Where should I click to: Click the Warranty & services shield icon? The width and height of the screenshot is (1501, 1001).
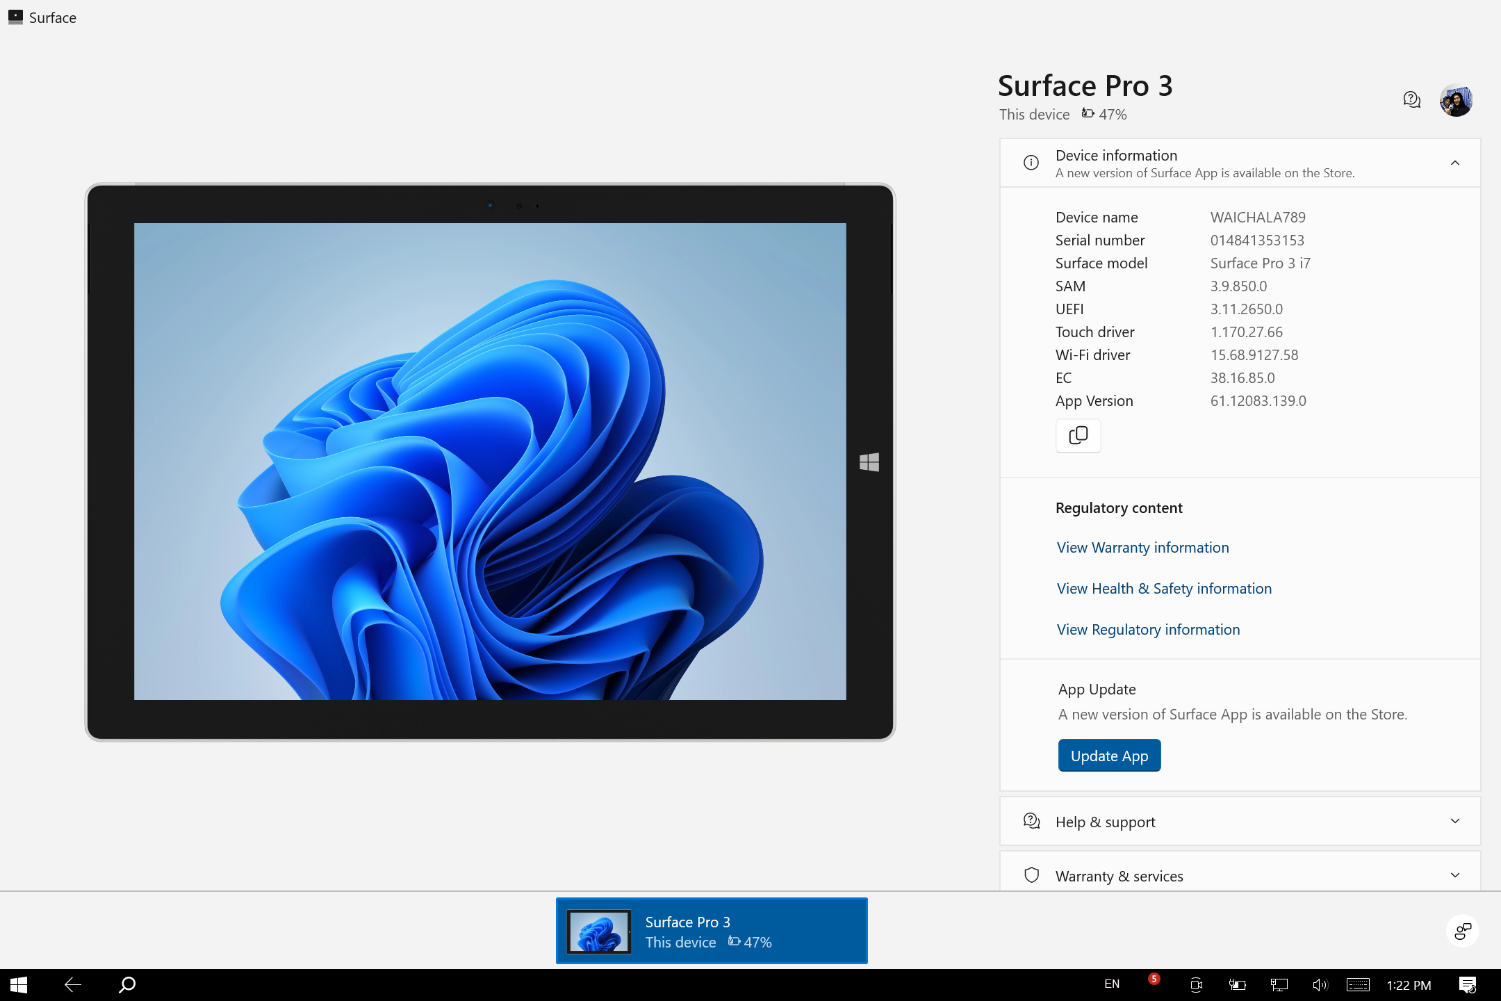[1032, 875]
